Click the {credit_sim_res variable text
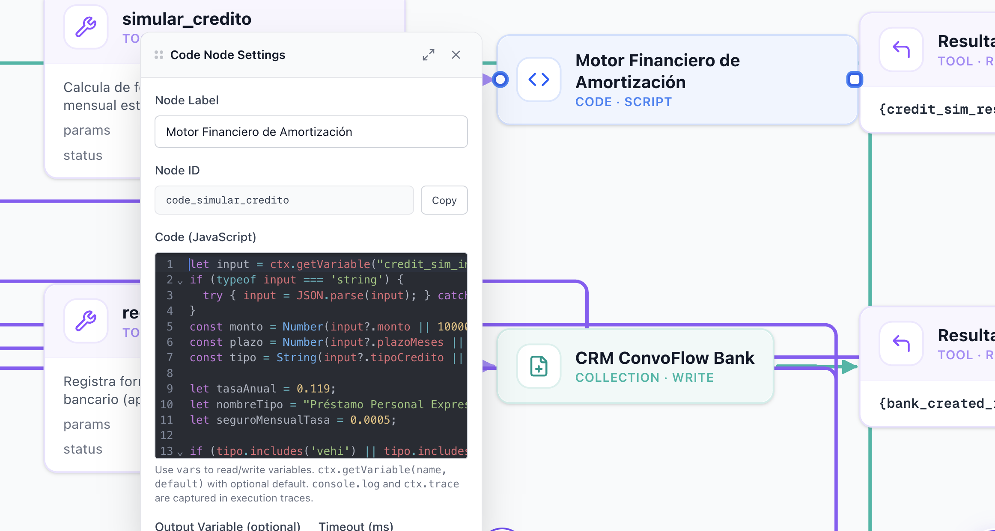Screen dimensions: 995x531 pos(937,109)
